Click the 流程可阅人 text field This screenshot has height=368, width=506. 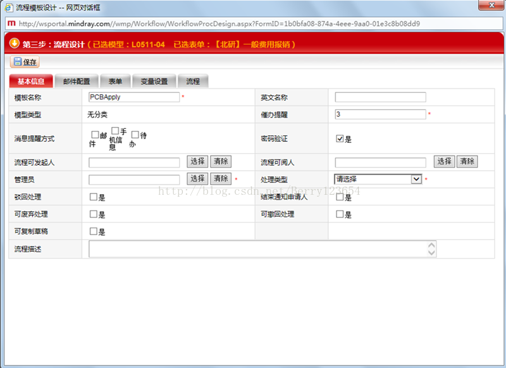click(380, 163)
